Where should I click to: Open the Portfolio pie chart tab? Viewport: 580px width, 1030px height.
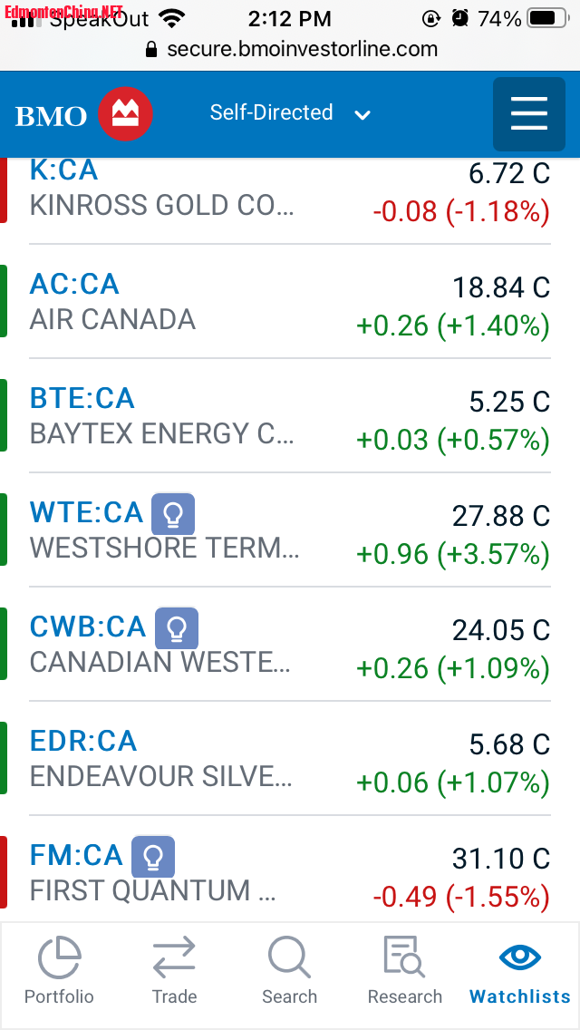(x=59, y=970)
